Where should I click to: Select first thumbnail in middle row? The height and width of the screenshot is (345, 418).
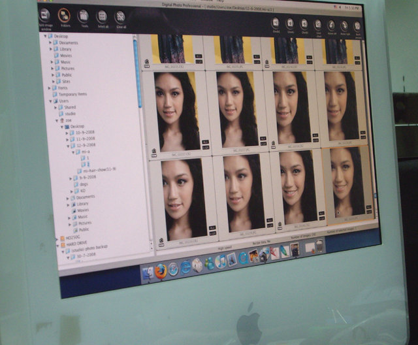177,111
